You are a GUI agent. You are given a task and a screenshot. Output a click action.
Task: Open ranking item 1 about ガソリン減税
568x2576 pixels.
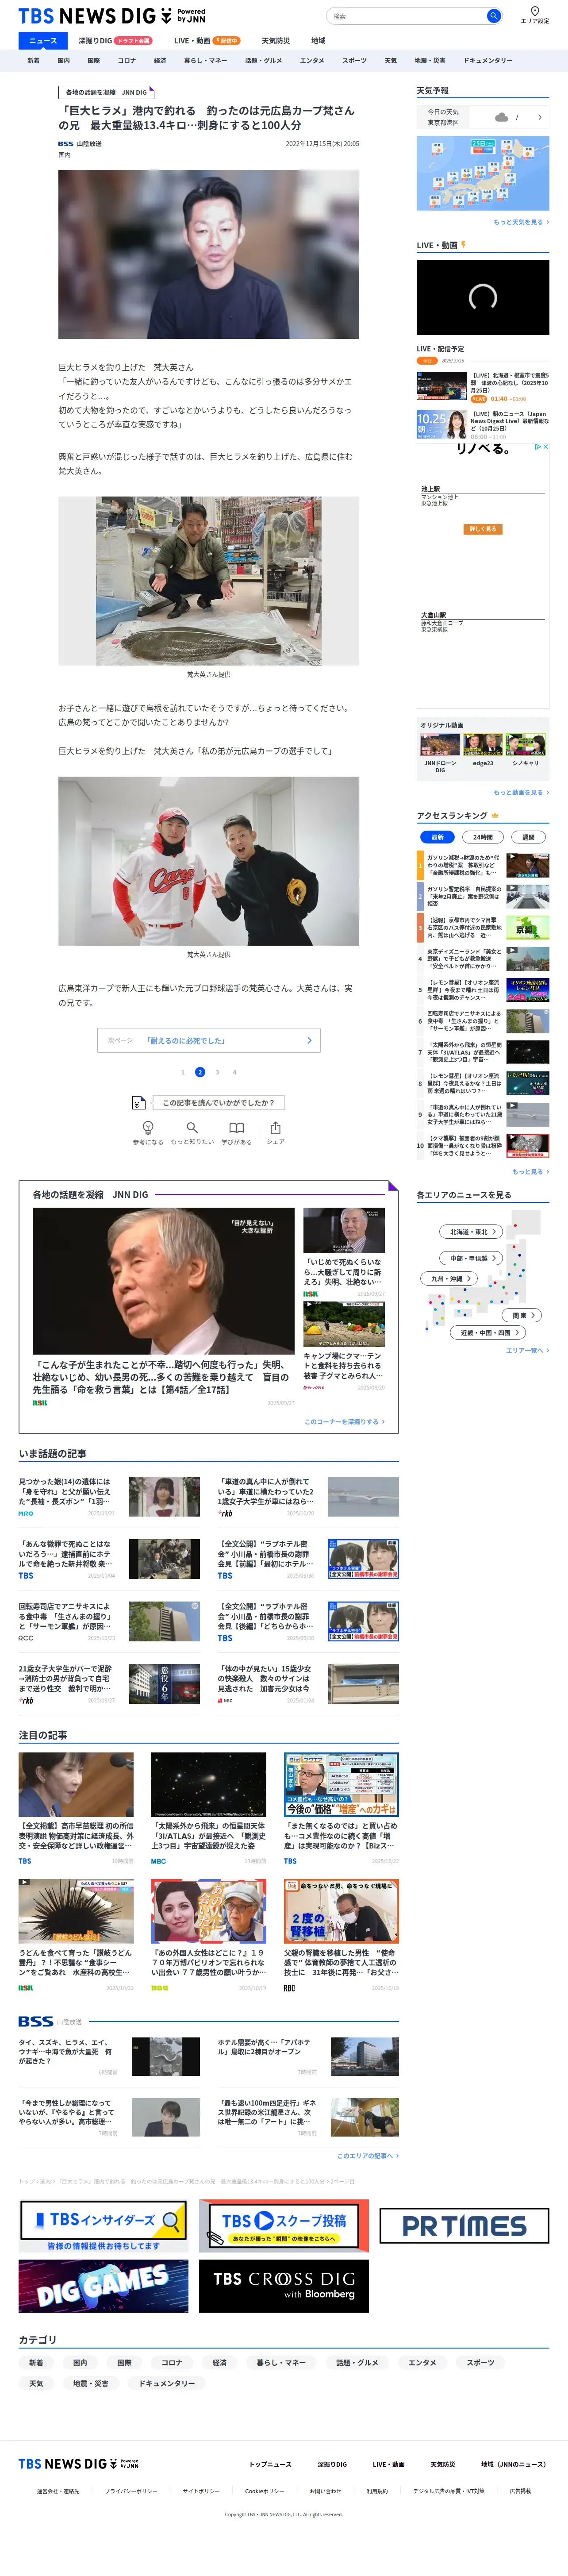(x=483, y=865)
